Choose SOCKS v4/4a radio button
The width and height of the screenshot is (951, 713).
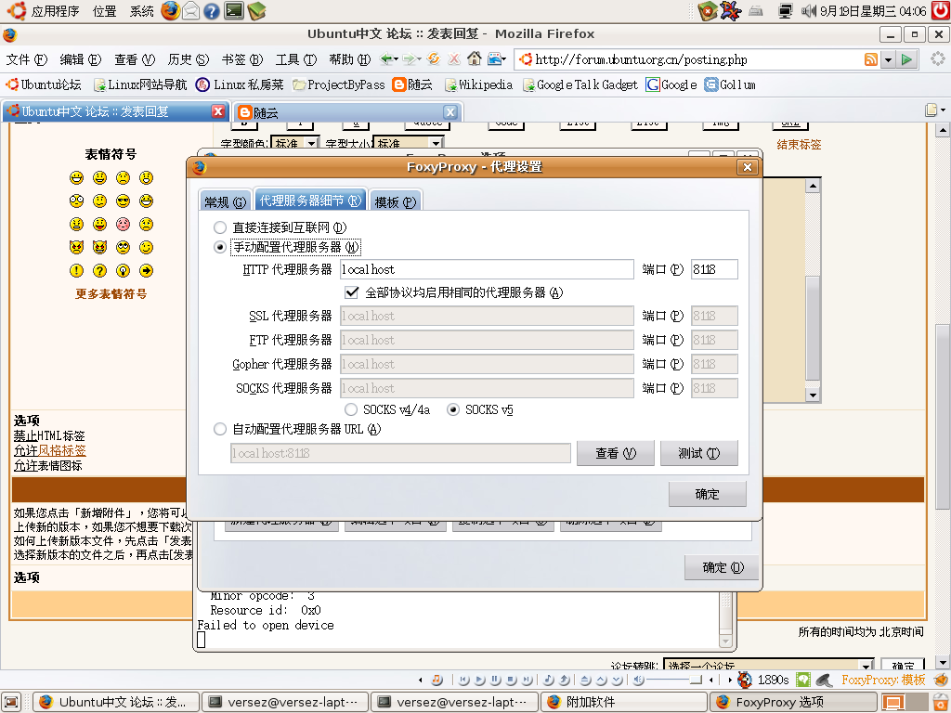coord(350,409)
